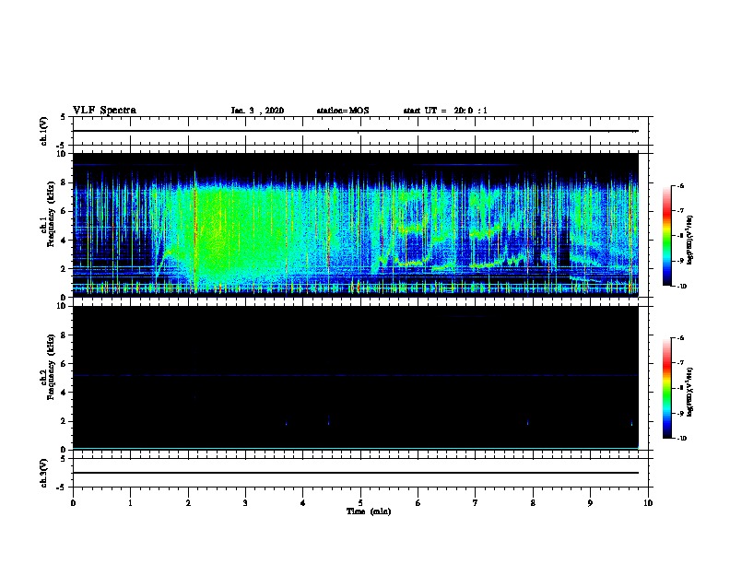Click the time axis tick label "1"
The image size is (730, 564).
(130, 503)
